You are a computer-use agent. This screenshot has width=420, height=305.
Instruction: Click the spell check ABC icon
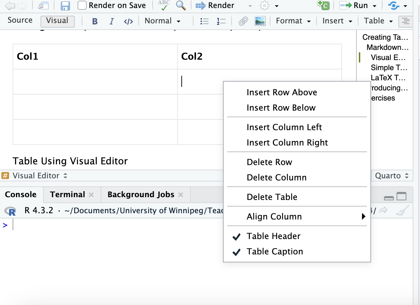tap(164, 5)
